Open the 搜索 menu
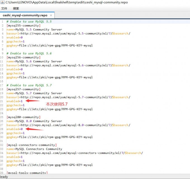The image size is (190, 179). (16, 8)
